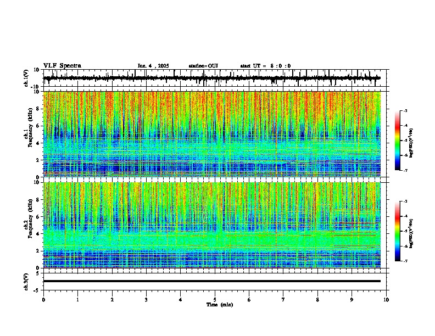Click the ch.1 "Frequency (kHz)" axis label

(x=30, y=128)
